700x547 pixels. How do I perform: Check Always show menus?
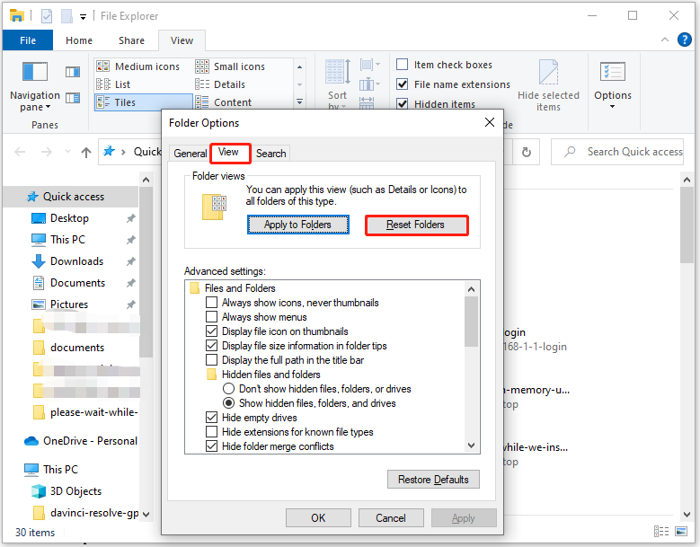[211, 317]
